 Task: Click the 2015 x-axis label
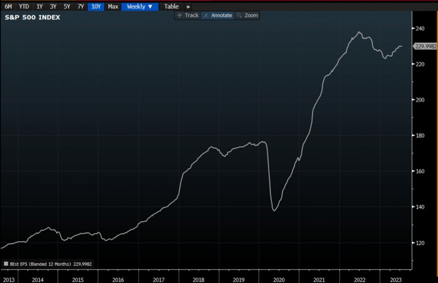click(78, 280)
